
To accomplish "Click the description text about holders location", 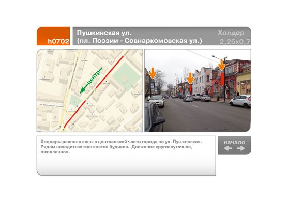I will pyautogui.click(x=121, y=147).
